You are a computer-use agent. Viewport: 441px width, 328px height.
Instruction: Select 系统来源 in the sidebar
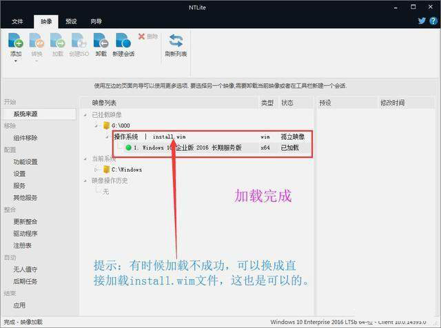pos(40,114)
